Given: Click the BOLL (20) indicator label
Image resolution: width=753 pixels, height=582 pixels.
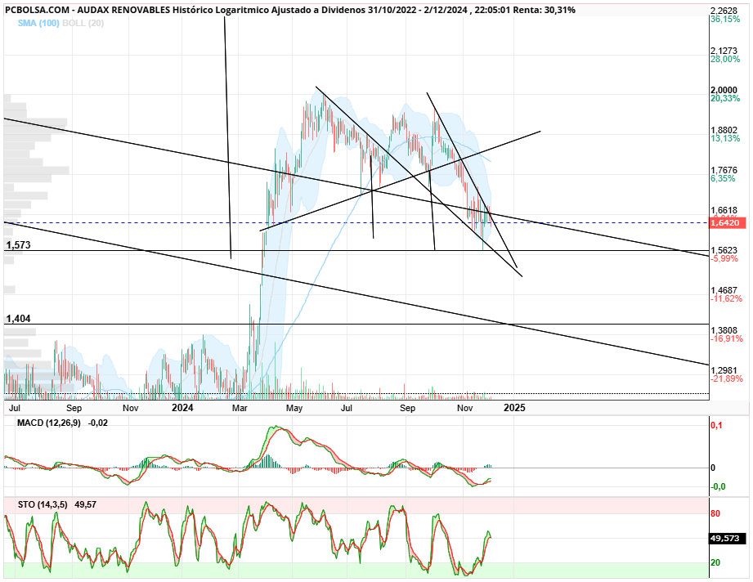Looking at the screenshot, I should [x=83, y=23].
